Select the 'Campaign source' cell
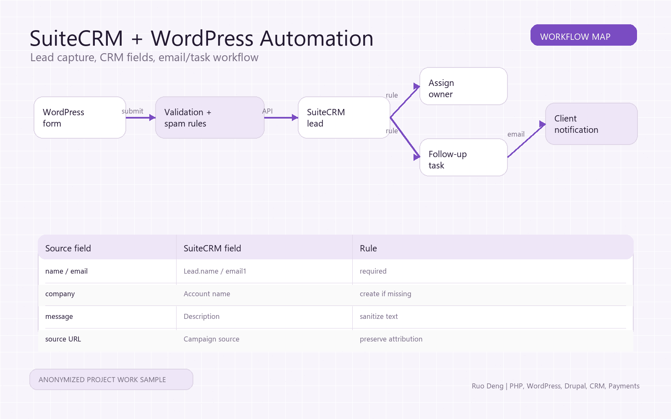 point(264,339)
